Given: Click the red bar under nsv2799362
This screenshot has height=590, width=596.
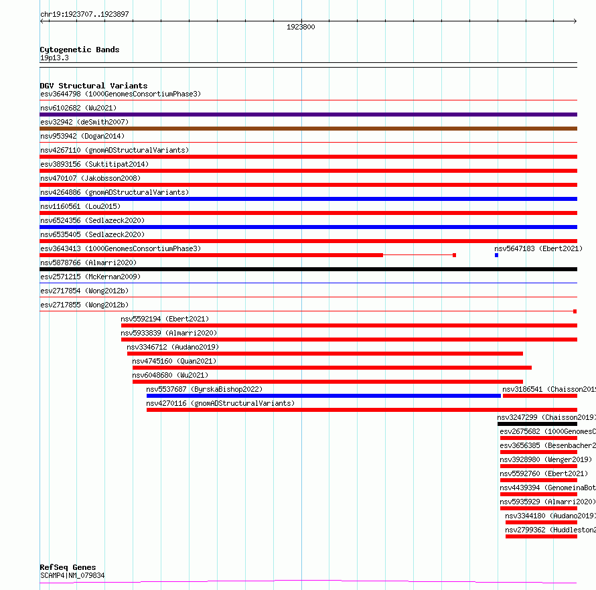Looking at the screenshot, I should coord(541,536).
